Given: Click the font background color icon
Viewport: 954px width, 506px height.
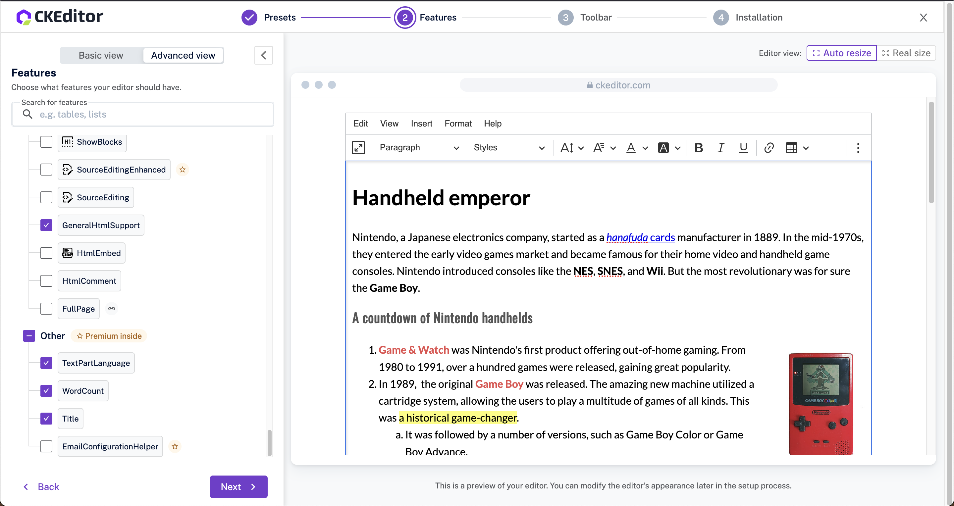Looking at the screenshot, I should click(663, 148).
